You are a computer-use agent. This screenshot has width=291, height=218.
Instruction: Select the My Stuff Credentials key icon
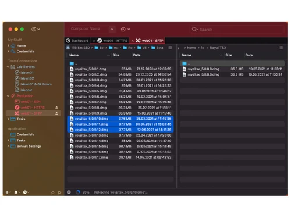coord(13,51)
